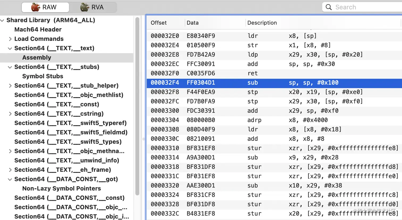Click the magnifier icon in the search box

coord(329,7)
